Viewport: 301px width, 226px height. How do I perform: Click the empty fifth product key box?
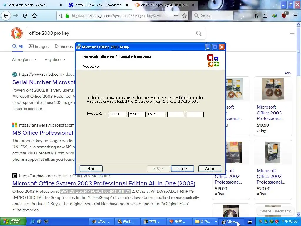195,114
